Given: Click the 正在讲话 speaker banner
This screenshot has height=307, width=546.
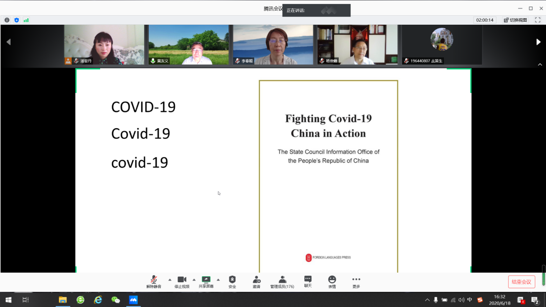Looking at the screenshot, I should (316, 10).
